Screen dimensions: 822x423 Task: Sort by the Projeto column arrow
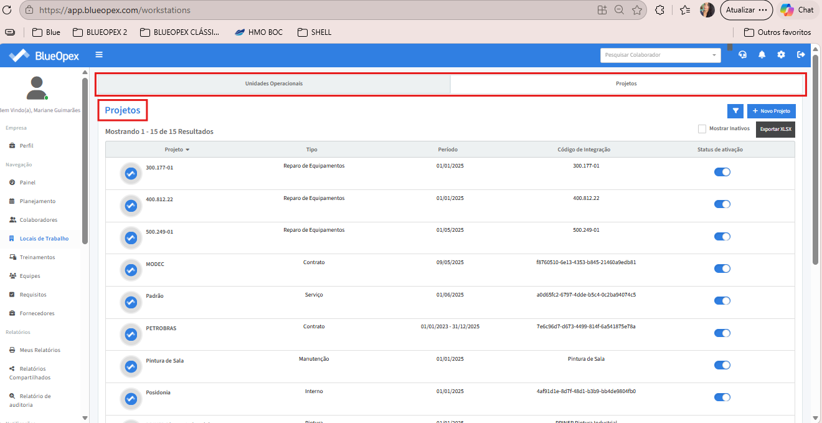(187, 150)
